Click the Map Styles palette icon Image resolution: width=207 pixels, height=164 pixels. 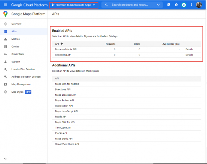pos(5,92)
